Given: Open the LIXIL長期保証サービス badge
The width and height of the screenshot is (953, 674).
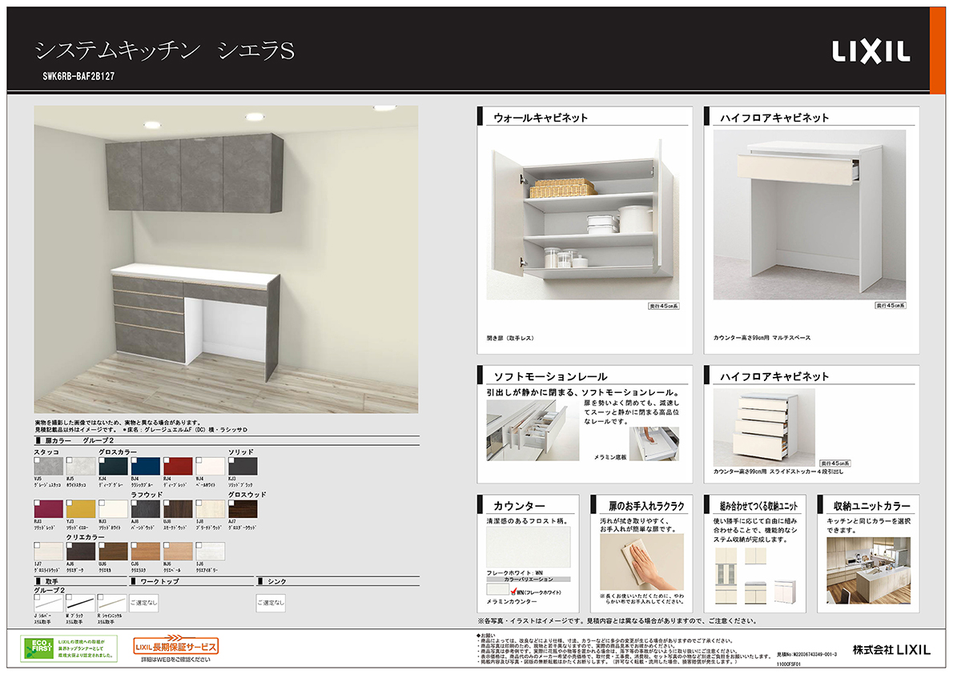Looking at the screenshot, I should click(x=175, y=646).
